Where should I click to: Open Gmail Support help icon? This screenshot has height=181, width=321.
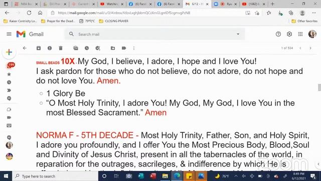[x=278, y=34]
